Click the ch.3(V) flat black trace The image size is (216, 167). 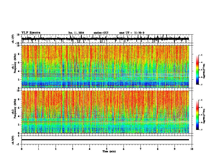[x=105, y=140]
